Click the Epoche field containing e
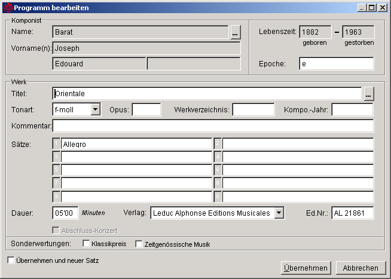 (336, 64)
